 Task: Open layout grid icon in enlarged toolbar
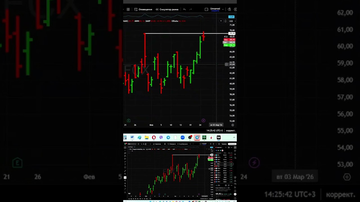click(x=128, y=9)
